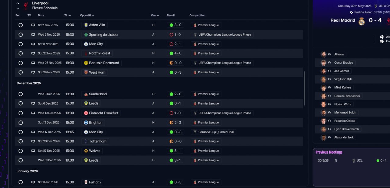Click the Liverpool club crest icon
Screen dimensions: 390x188
(x=26, y=5)
